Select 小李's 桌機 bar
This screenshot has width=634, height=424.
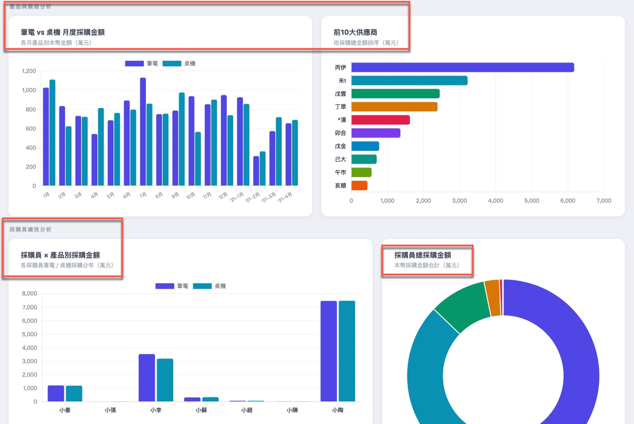point(165,380)
